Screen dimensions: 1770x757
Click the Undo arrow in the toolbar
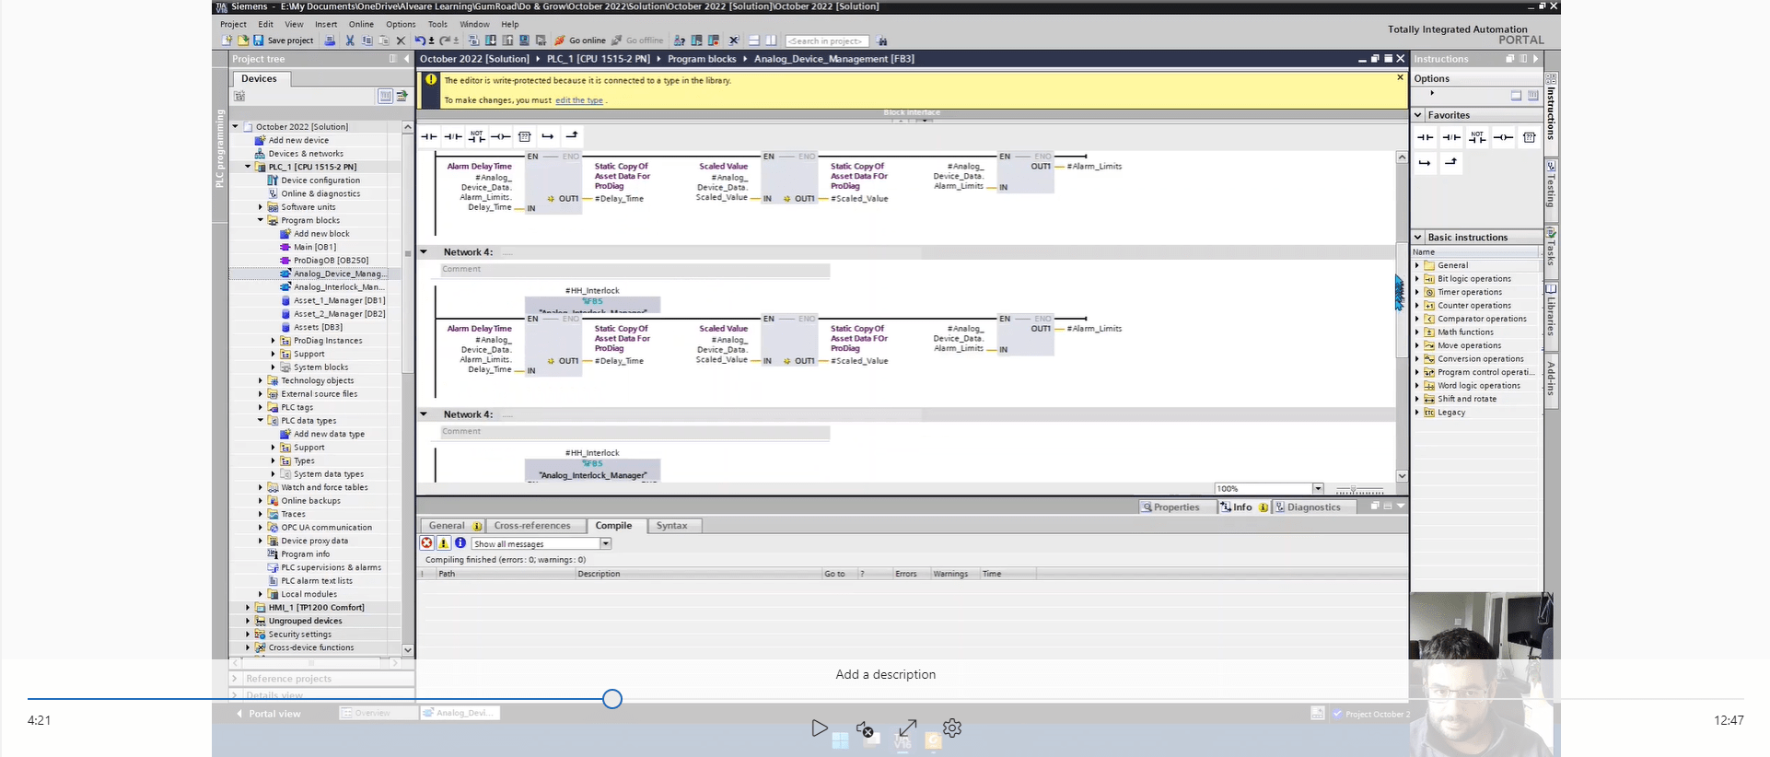pos(420,41)
